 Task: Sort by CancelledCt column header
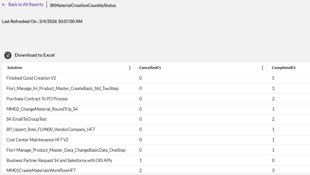tap(150, 68)
